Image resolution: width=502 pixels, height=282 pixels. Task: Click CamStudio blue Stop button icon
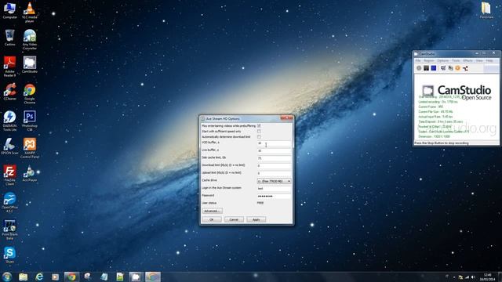tap(434, 68)
